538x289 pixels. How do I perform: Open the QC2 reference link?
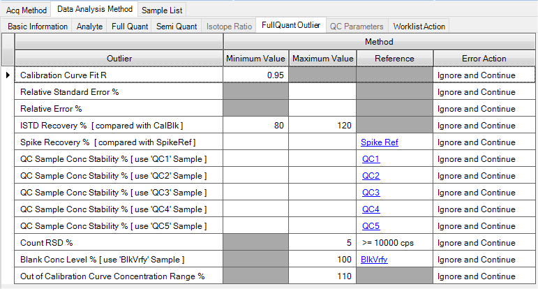click(371, 176)
